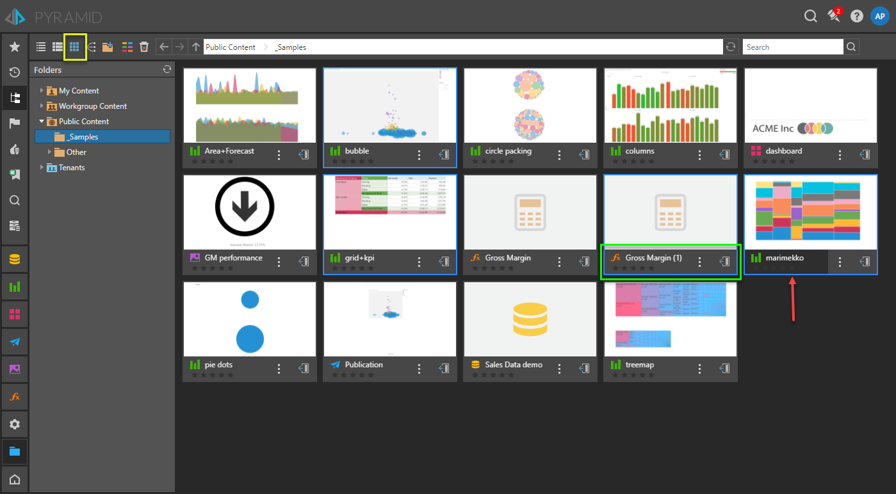Open the Favorites star in left sidebar
Image resolution: width=896 pixels, height=494 pixels.
(x=14, y=47)
